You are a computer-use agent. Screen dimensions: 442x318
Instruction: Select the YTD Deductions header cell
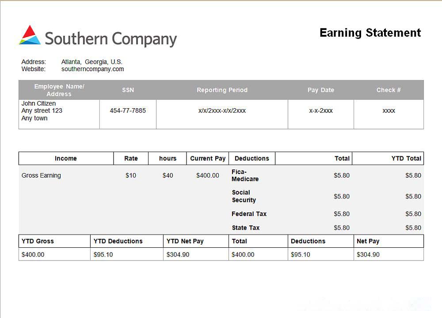point(118,241)
